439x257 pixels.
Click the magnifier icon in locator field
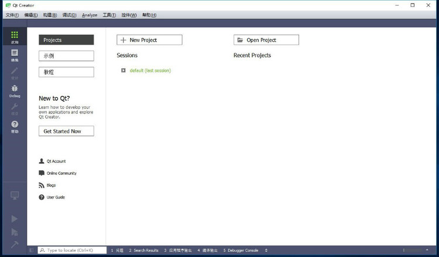[43, 251]
